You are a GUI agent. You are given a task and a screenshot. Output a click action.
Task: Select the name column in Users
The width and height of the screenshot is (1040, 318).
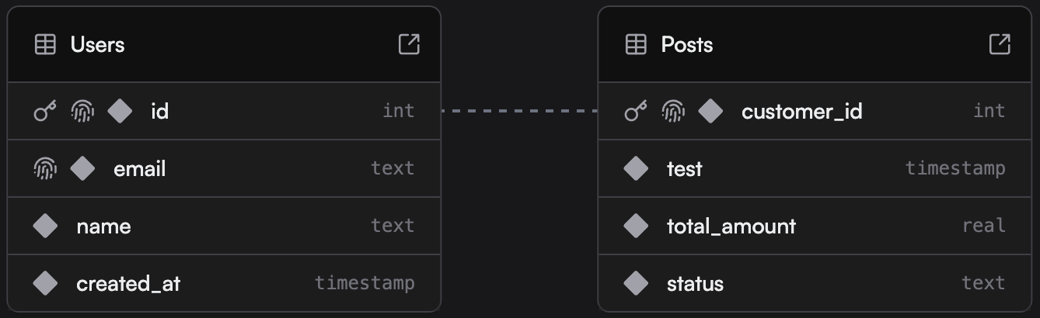click(x=224, y=226)
